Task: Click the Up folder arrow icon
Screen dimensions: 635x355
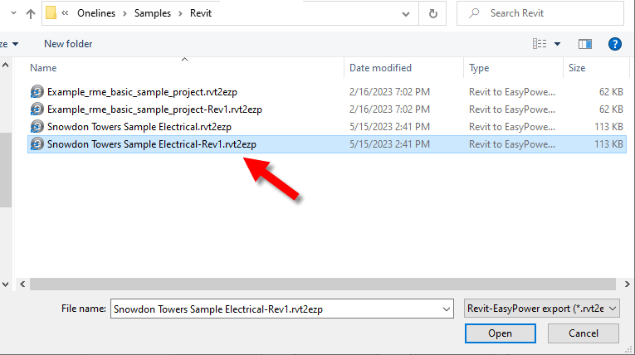Action: tap(31, 13)
